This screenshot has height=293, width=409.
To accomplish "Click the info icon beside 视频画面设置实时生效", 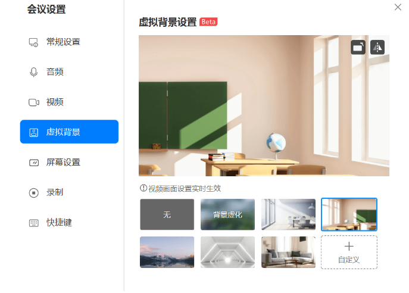I will coord(143,188).
